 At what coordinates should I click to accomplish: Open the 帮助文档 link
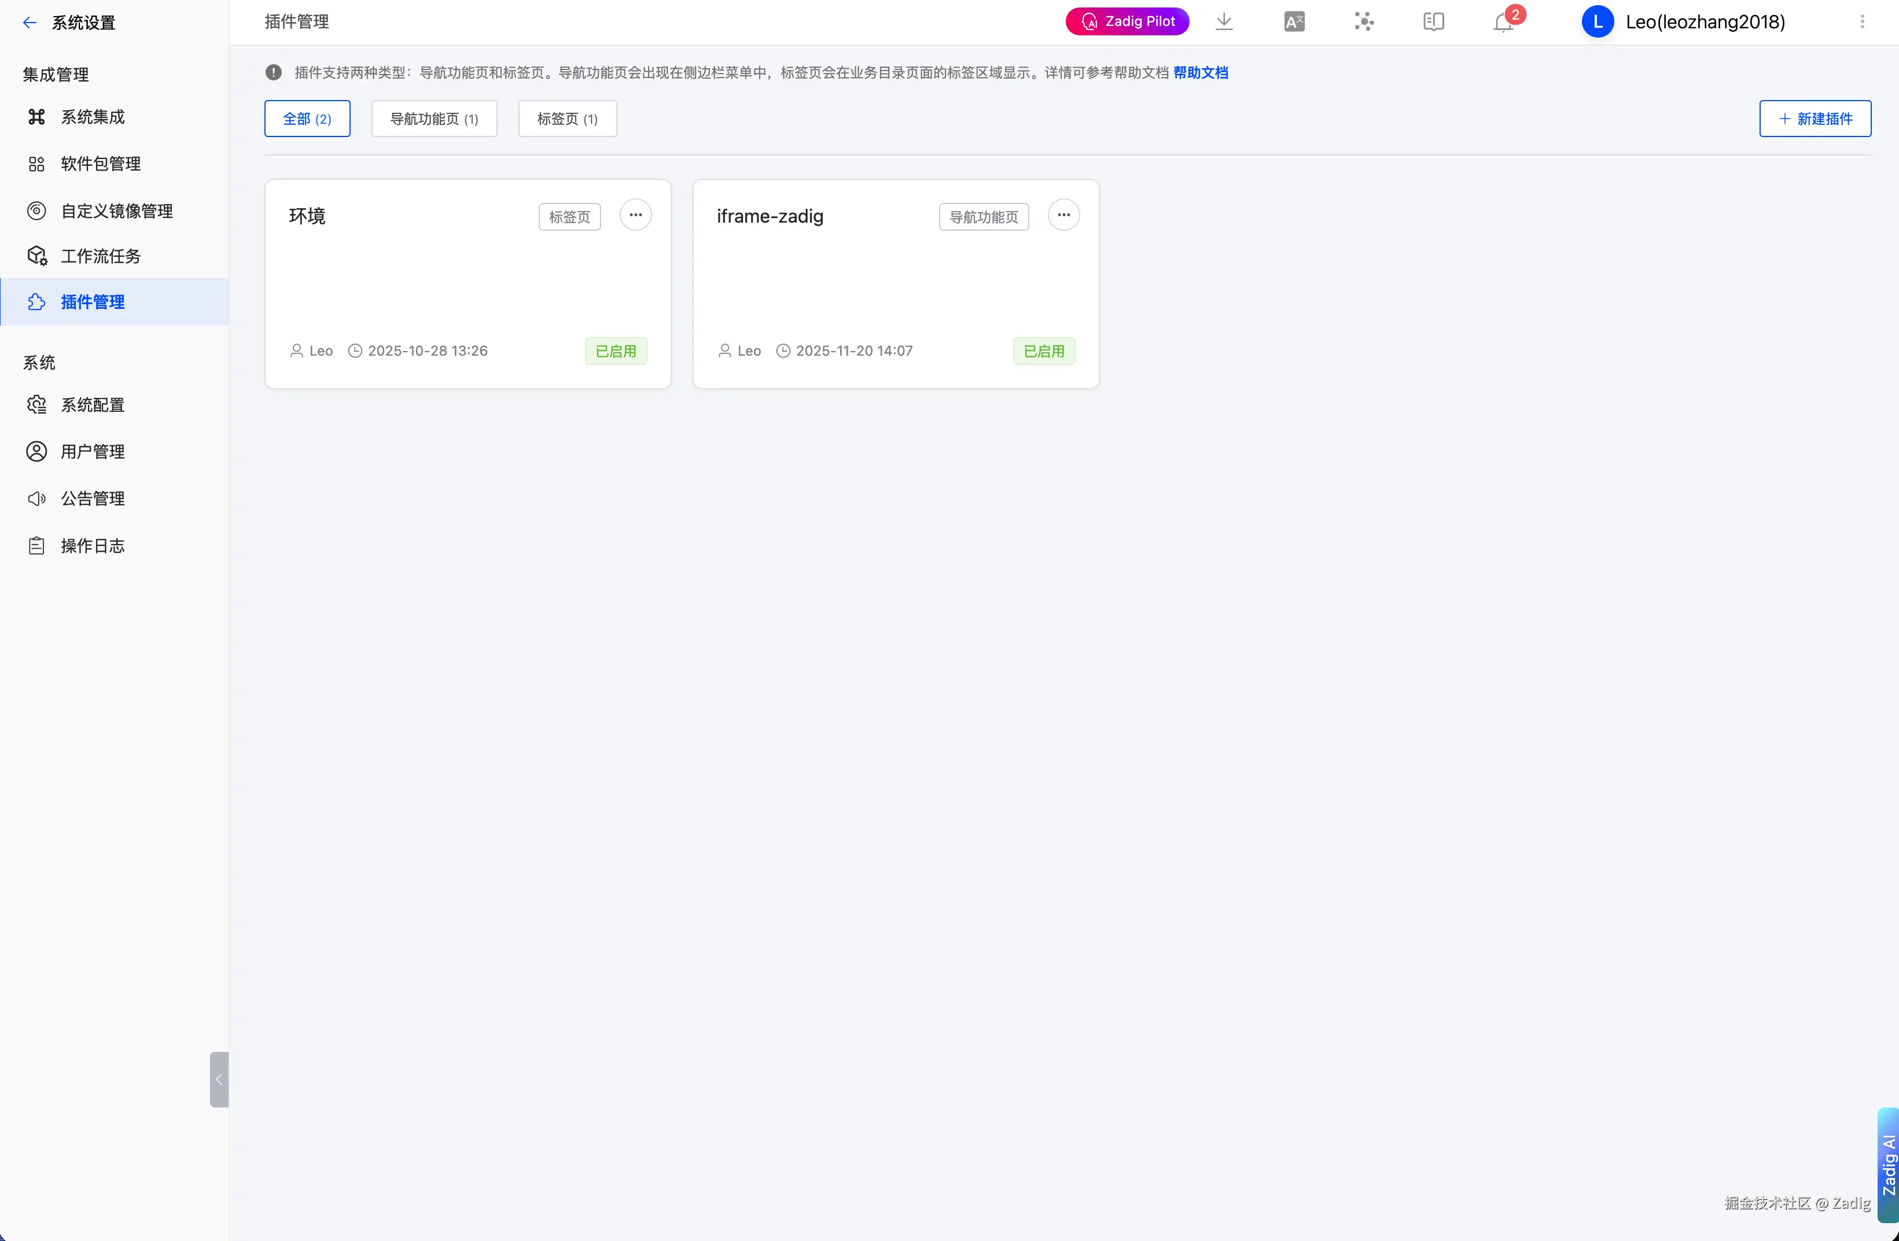point(1200,73)
